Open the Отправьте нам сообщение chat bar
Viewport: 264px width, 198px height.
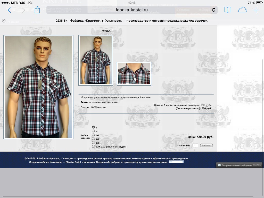point(240,165)
